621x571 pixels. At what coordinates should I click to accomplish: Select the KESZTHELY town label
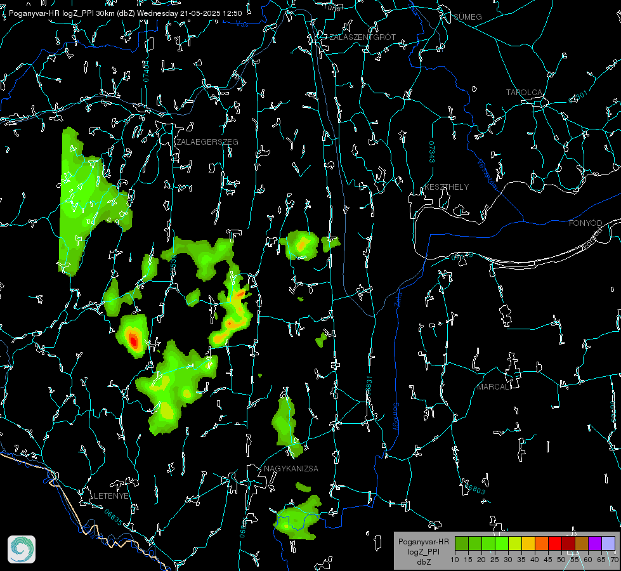click(447, 187)
